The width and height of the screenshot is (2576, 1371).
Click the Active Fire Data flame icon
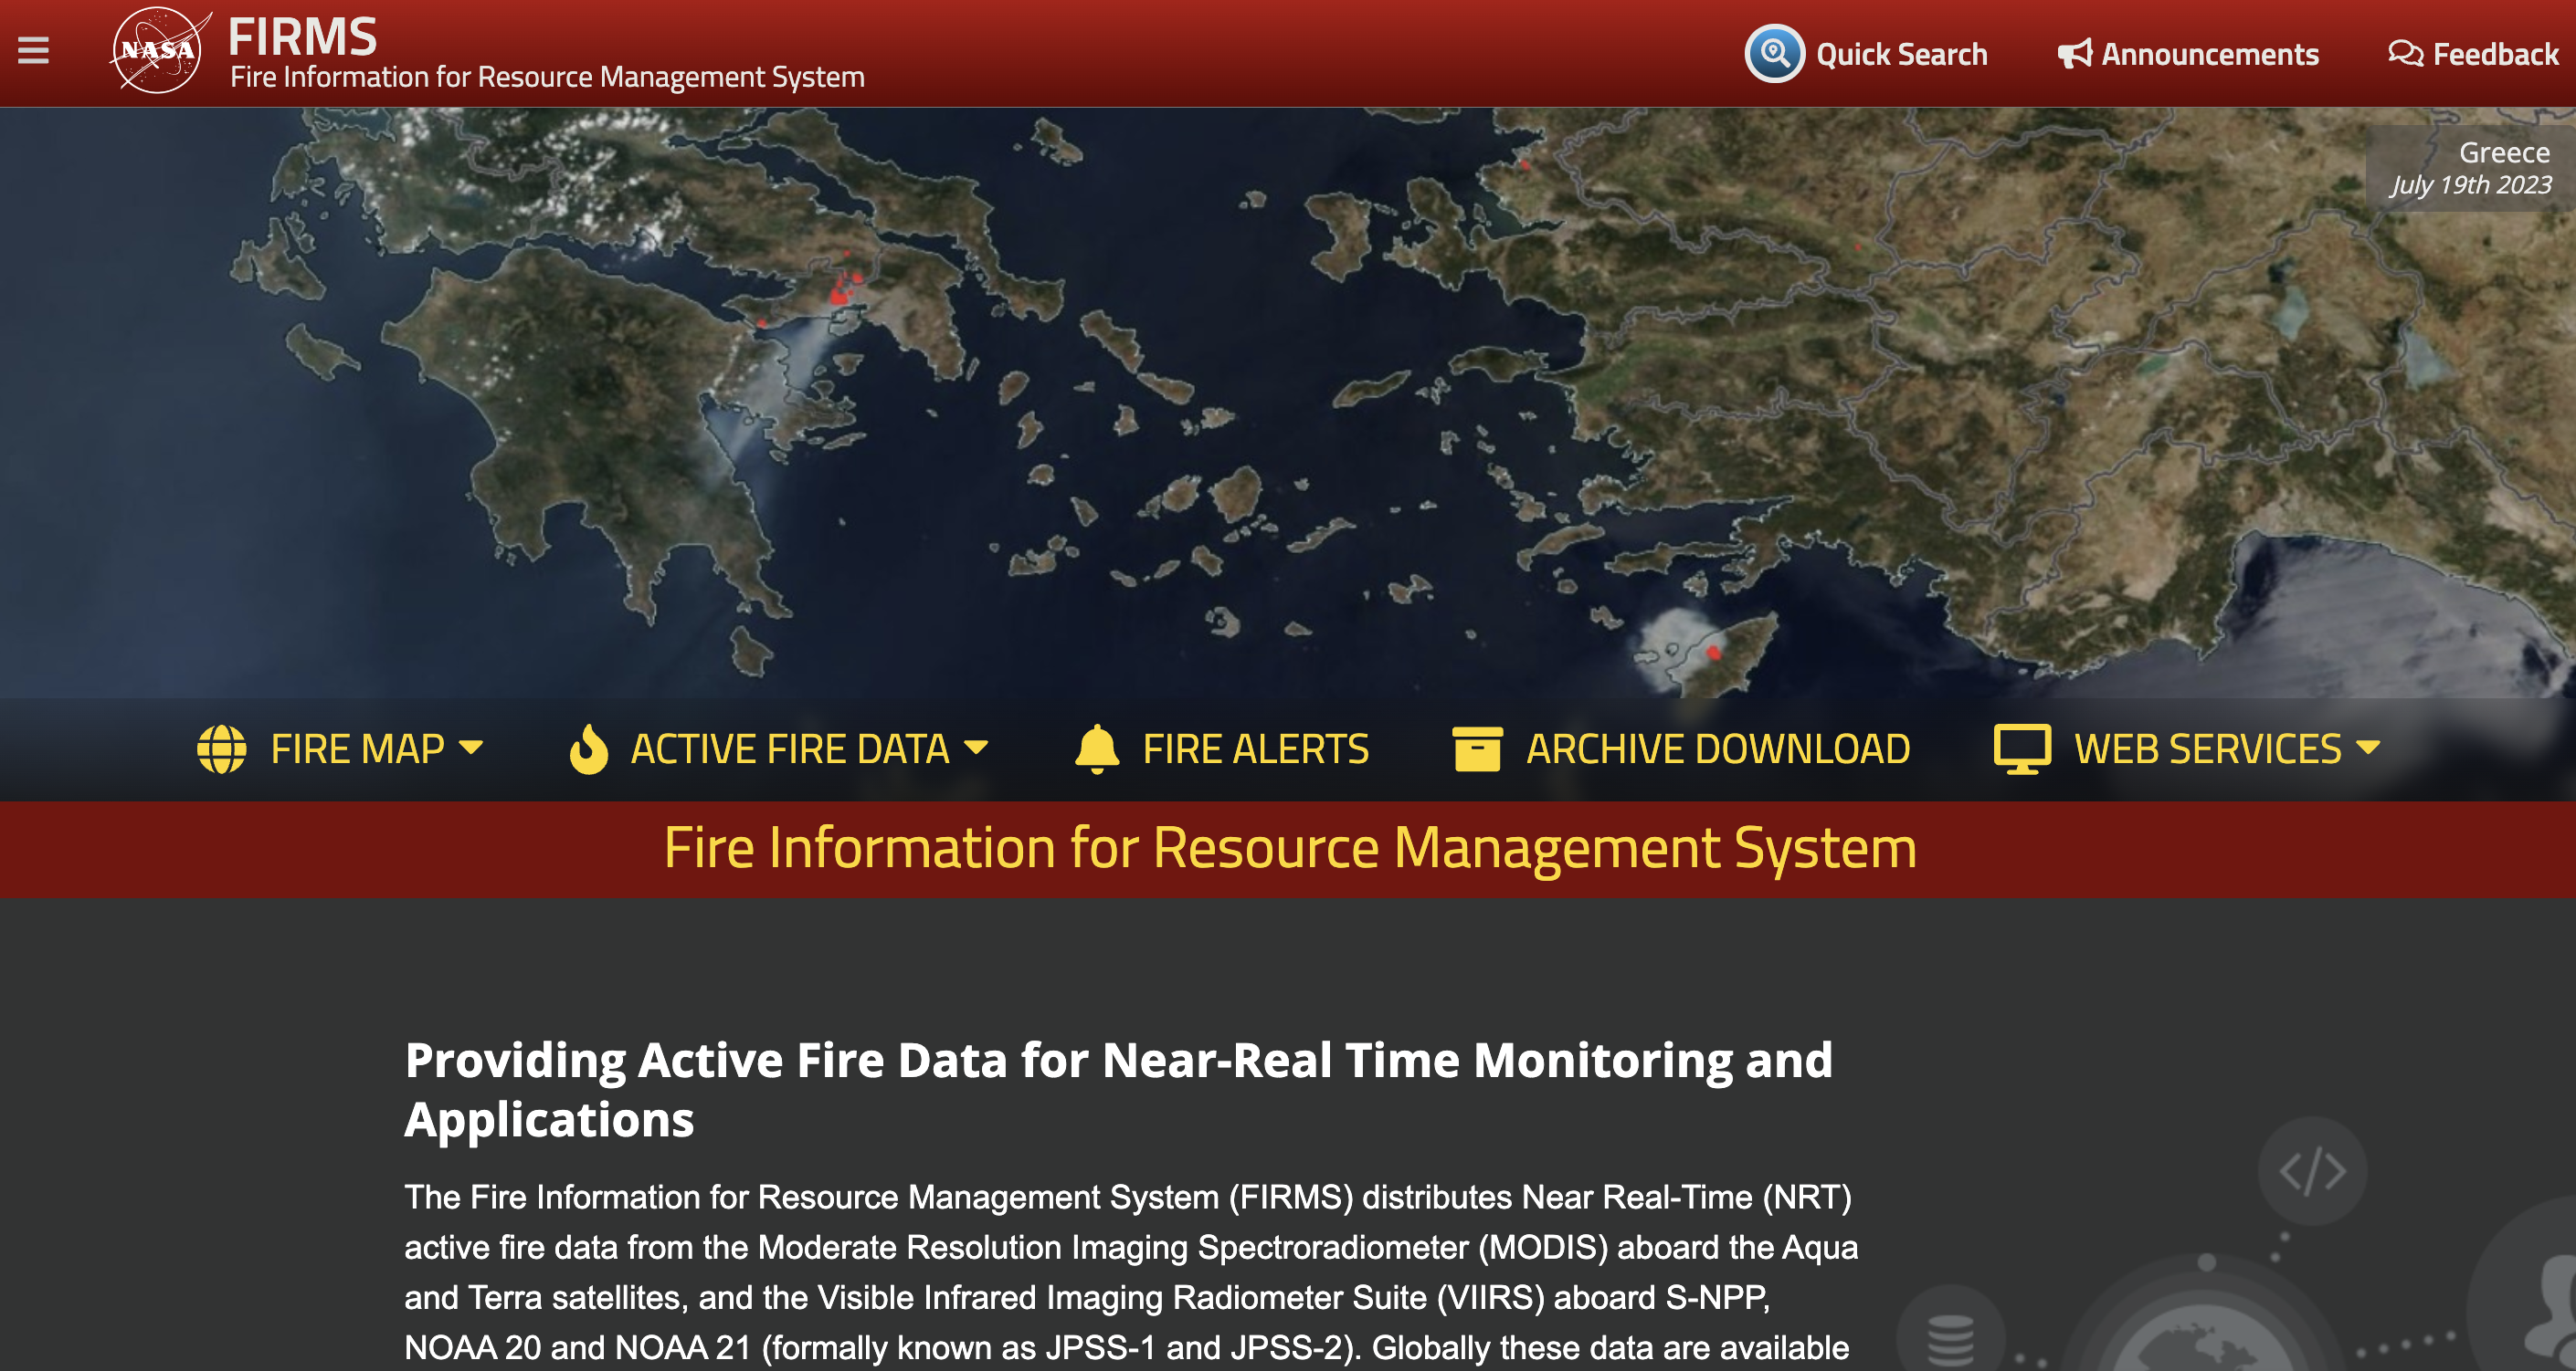coord(588,748)
